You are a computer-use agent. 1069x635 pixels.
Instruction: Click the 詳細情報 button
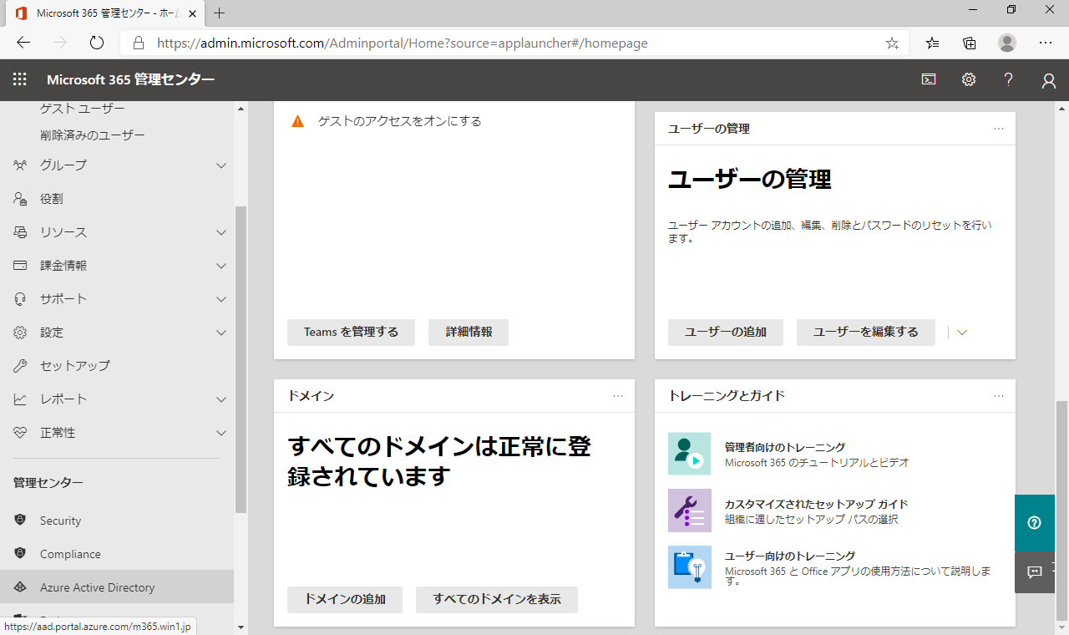click(469, 333)
